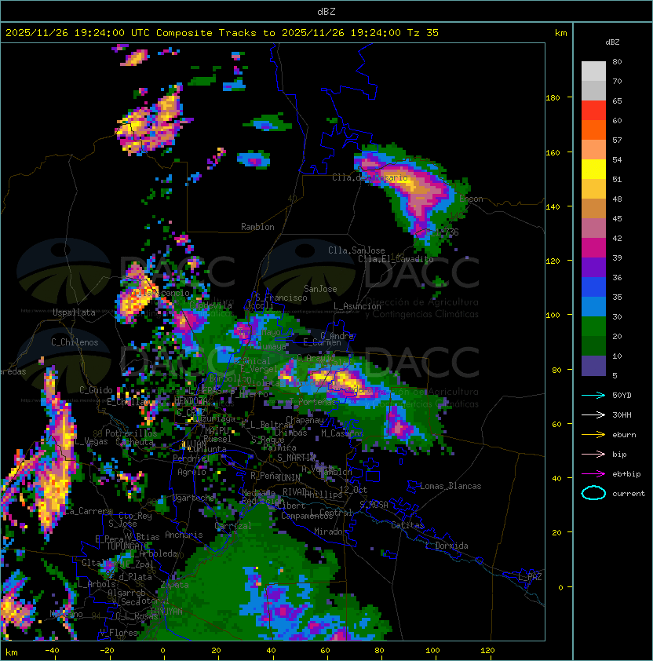Click the 'Potrerillos' place label

pos(131,433)
